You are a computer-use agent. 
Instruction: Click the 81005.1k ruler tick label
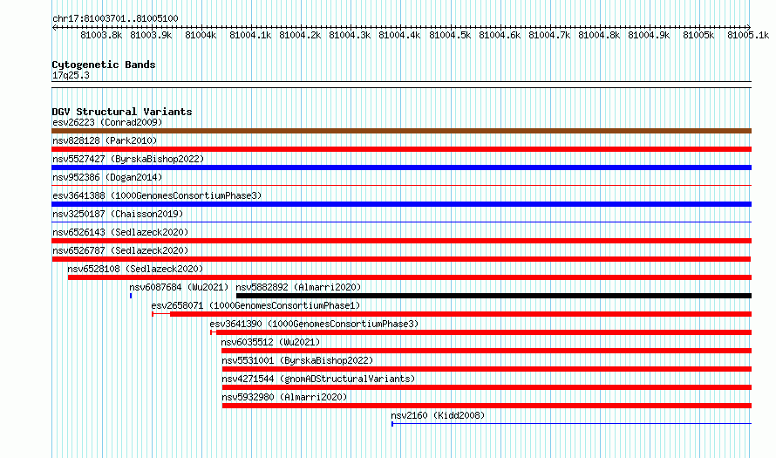pyautogui.click(x=748, y=35)
